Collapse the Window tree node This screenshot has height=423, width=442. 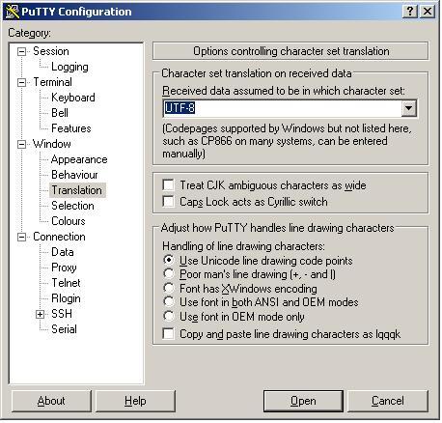(x=21, y=144)
